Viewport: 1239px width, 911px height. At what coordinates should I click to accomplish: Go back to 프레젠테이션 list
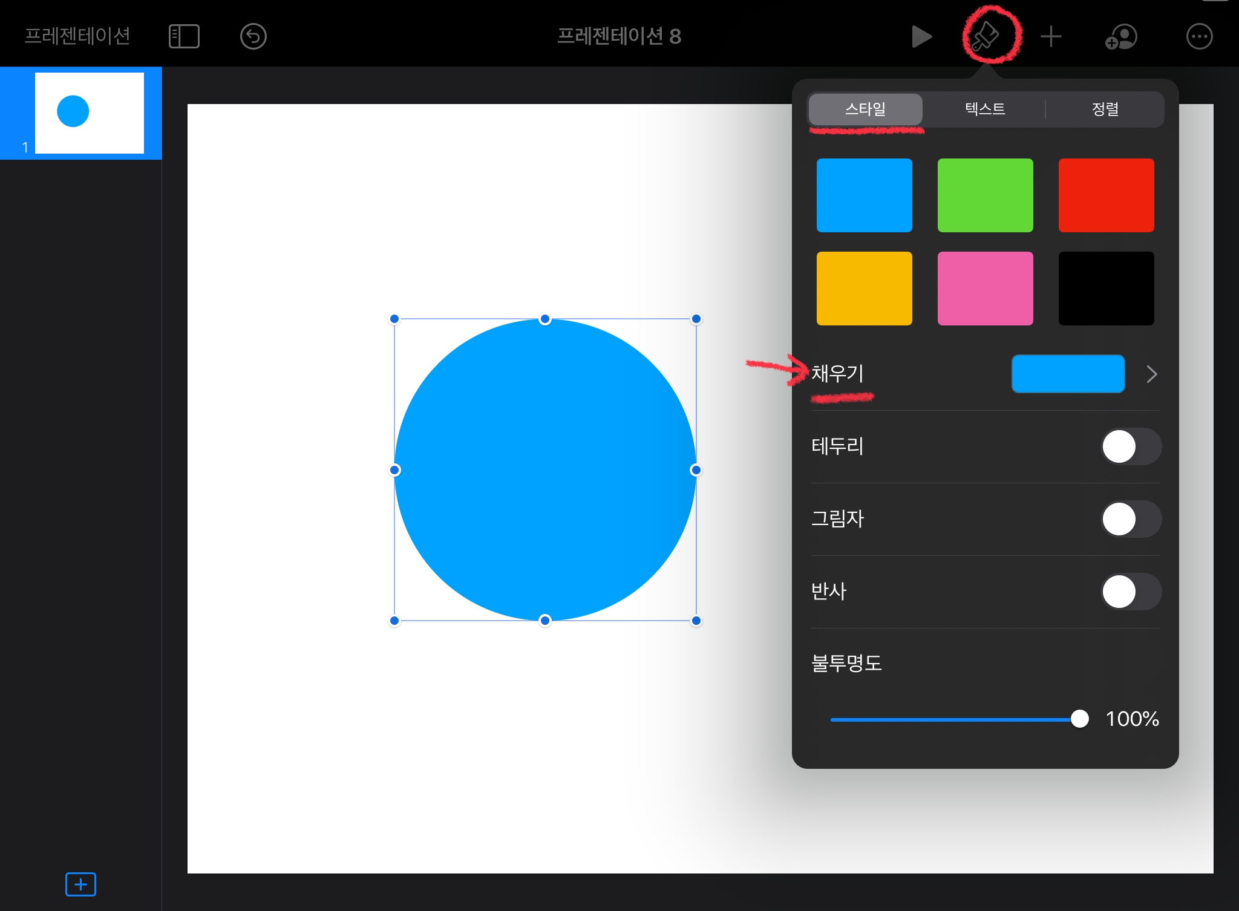pyautogui.click(x=77, y=36)
